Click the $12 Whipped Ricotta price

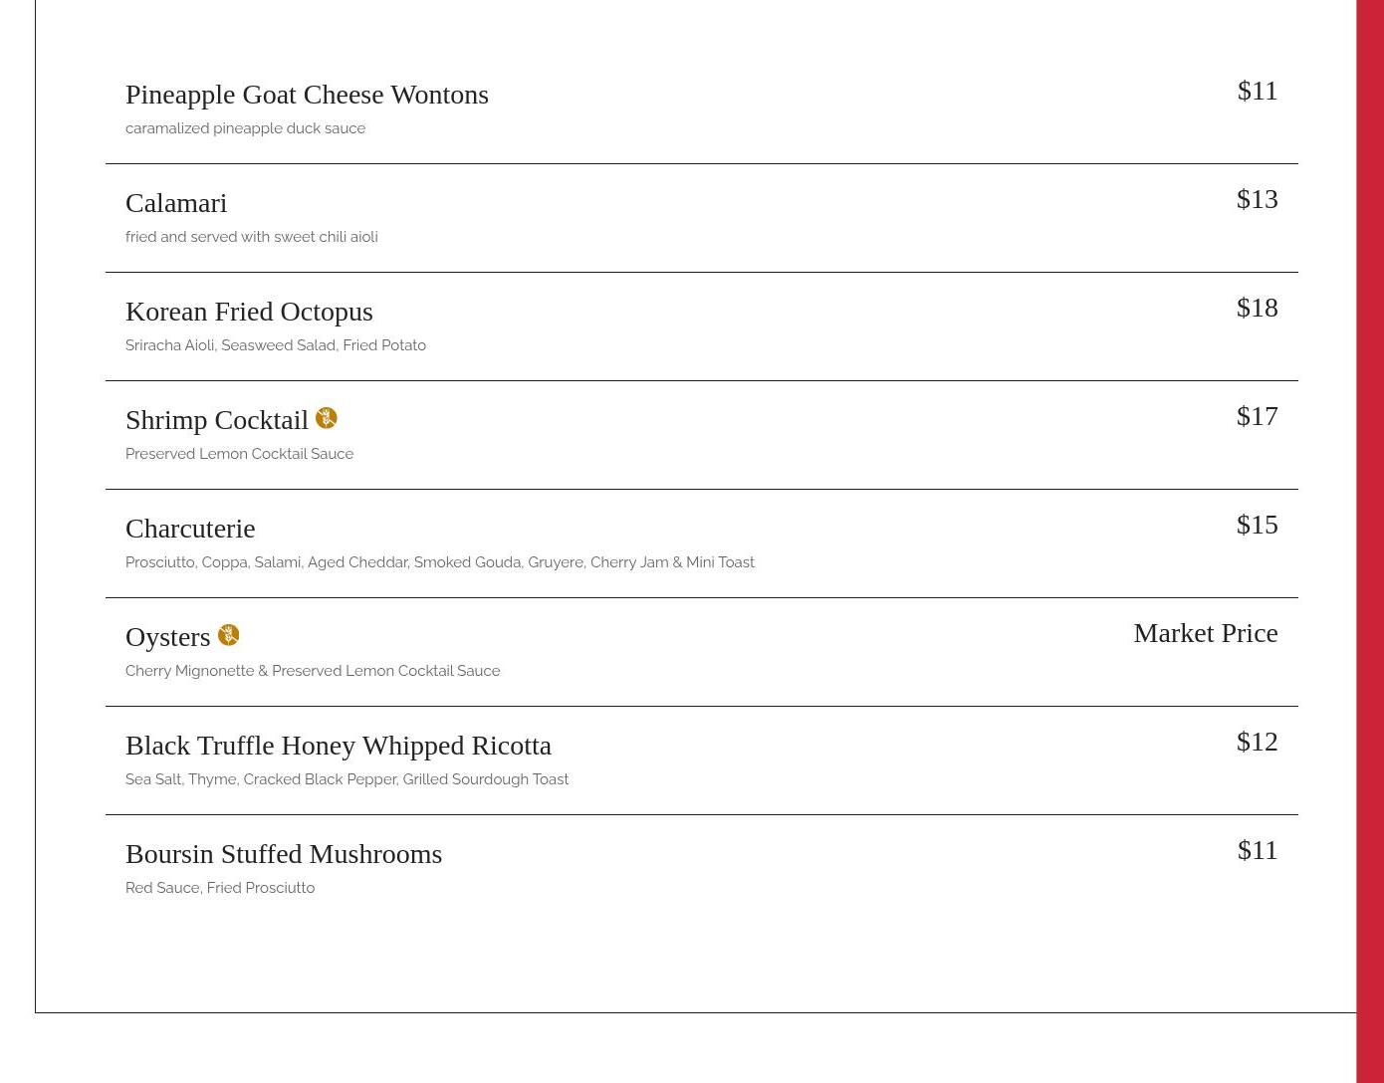click(x=1257, y=742)
